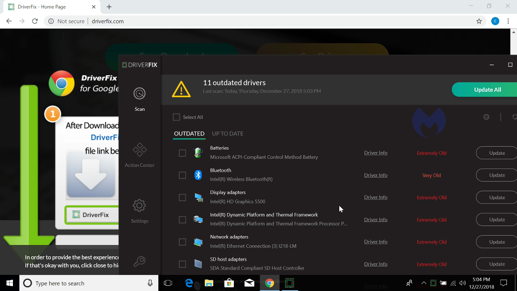The height and width of the screenshot is (291, 517).
Task: Open Settings in the DriverFix sidebar
Action: click(139, 209)
